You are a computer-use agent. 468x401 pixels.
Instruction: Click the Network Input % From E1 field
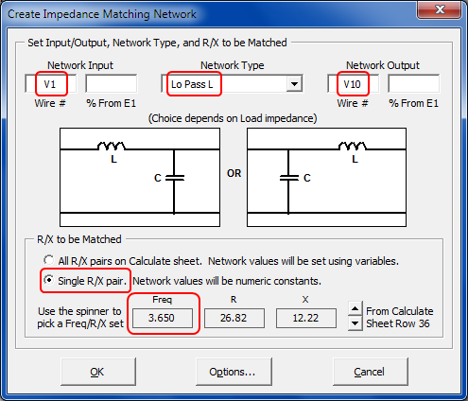(x=112, y=84)
